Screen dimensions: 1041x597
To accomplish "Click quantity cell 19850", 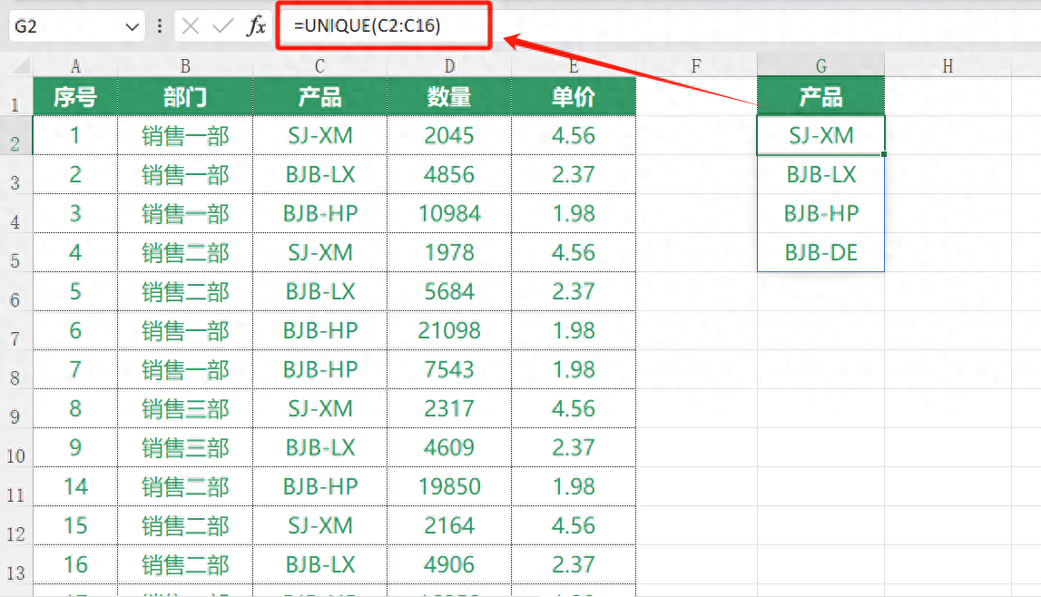I will click(x=449, y=487).
